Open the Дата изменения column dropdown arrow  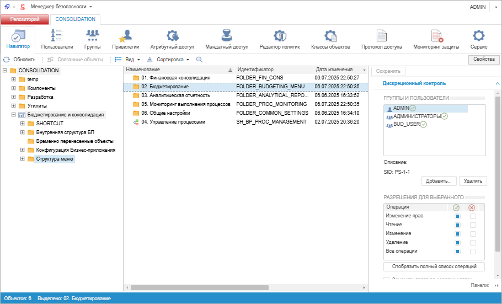[364, 70]
